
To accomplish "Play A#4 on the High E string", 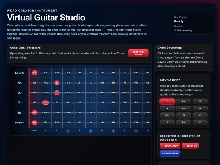I will 102,123.
